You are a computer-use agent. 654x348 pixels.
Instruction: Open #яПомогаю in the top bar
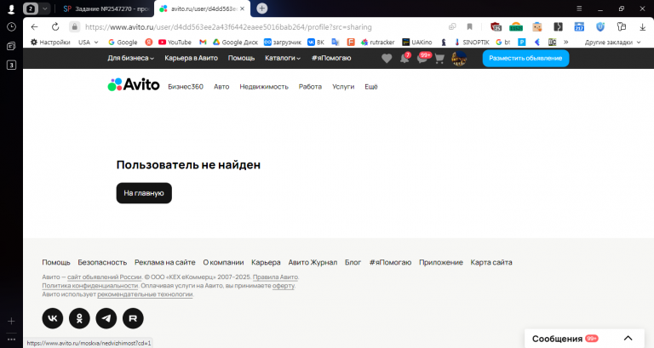coord(331,58)
